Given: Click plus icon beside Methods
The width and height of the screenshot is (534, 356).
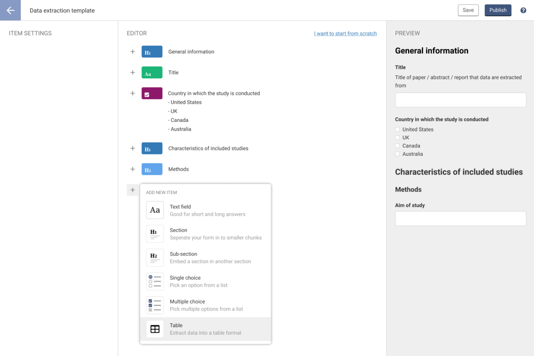Looking at the screenshot, I should point(133,169).
